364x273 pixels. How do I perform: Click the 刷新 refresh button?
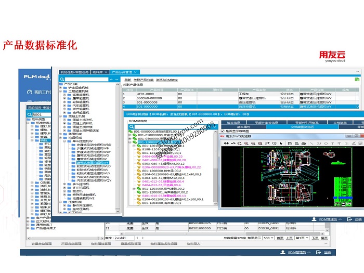pos(127,80)
